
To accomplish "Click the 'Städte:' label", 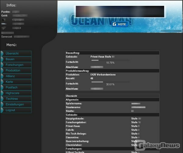I will click(x=70, y=111).
